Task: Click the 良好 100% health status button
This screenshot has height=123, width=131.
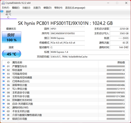Action: [12, 37]
